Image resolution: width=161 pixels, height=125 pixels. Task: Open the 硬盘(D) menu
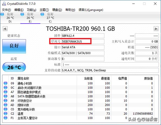(57, 10)
